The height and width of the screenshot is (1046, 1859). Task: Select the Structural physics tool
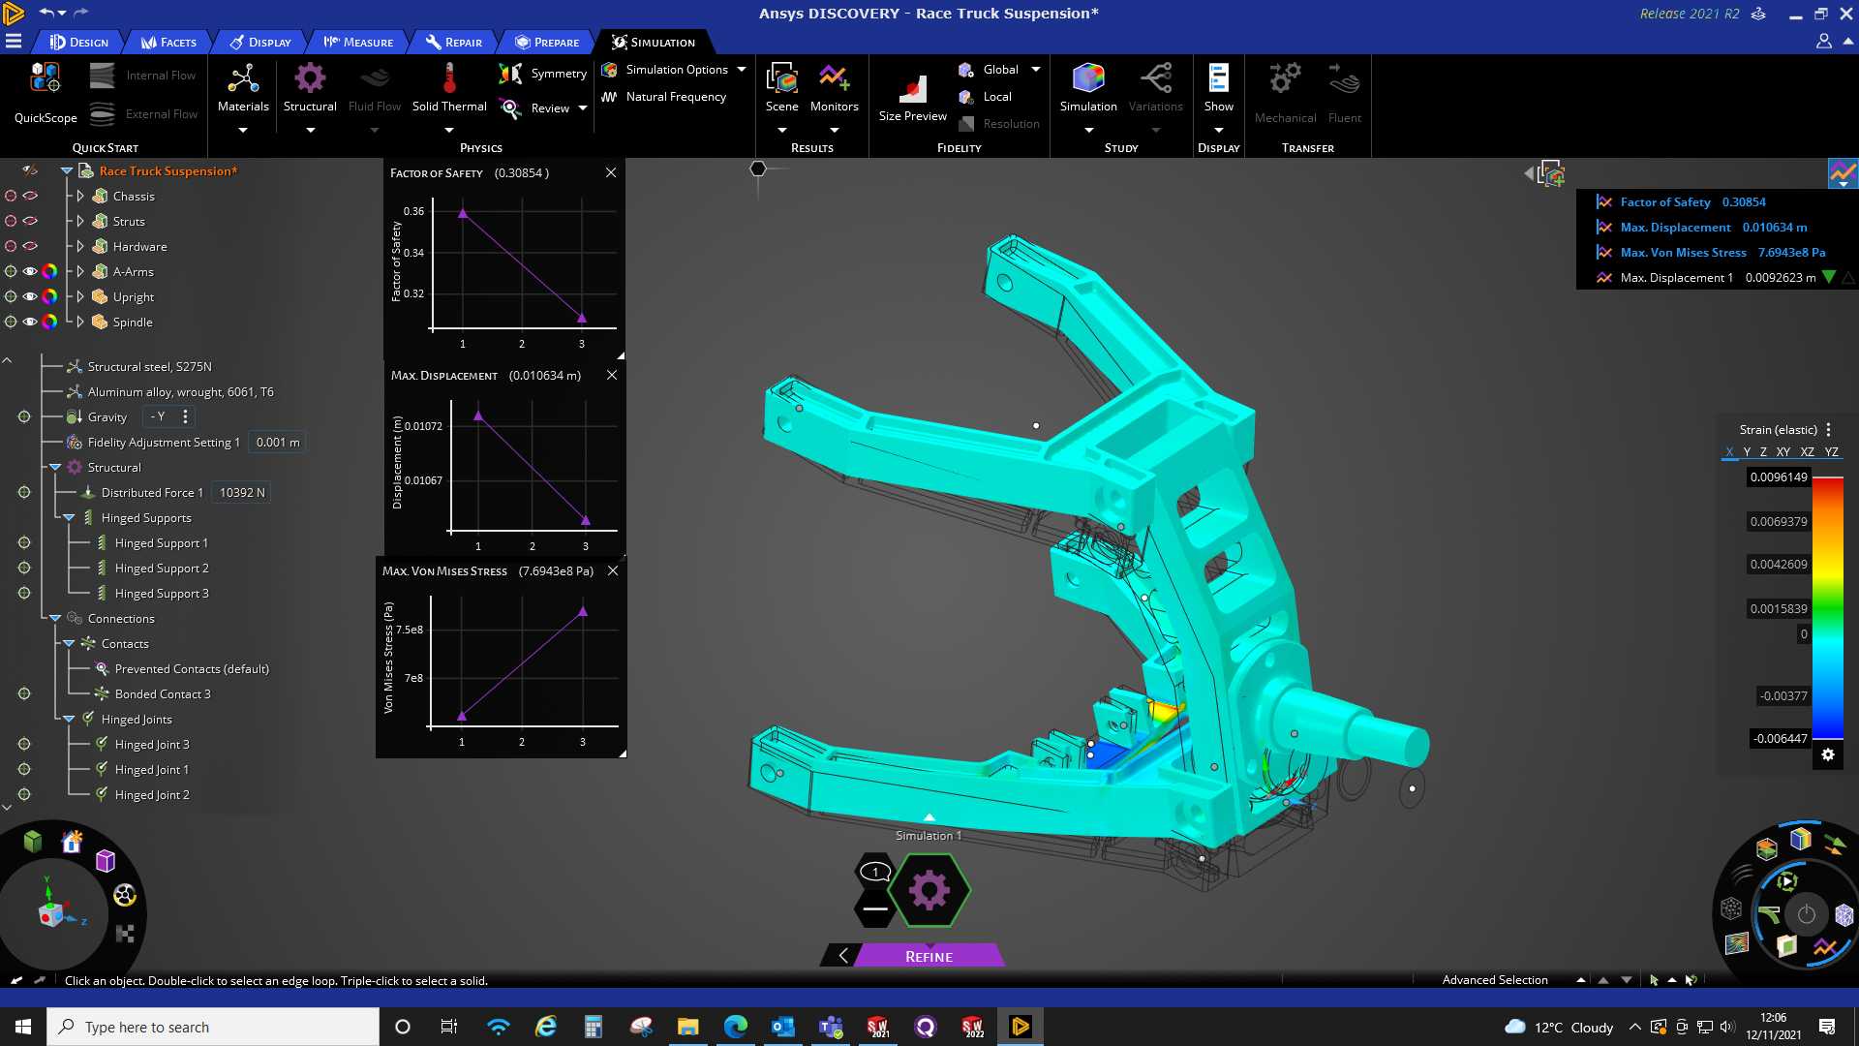(x=310, y=88)
